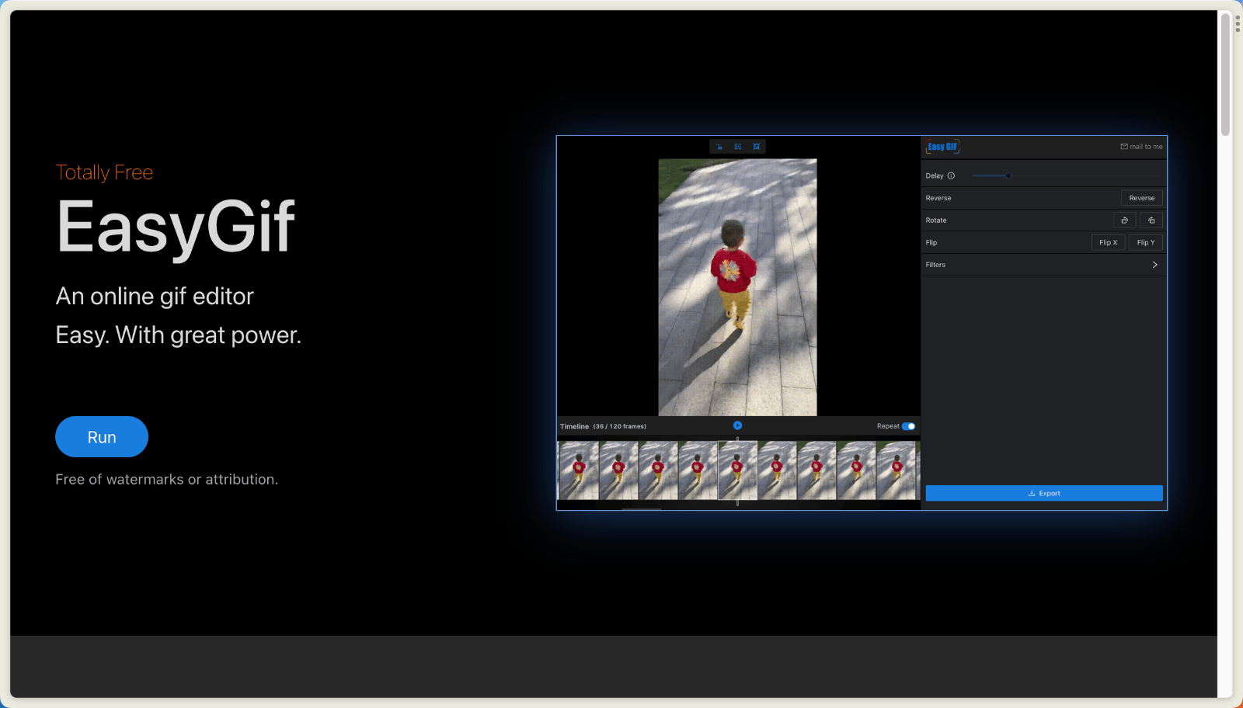Select the image insert tool icon above the preview
The width and height of the screenshot is (1243, 708).
738,146
